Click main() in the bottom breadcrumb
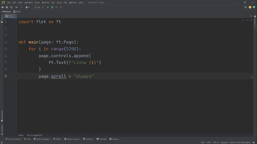 (x=21, y=135)
